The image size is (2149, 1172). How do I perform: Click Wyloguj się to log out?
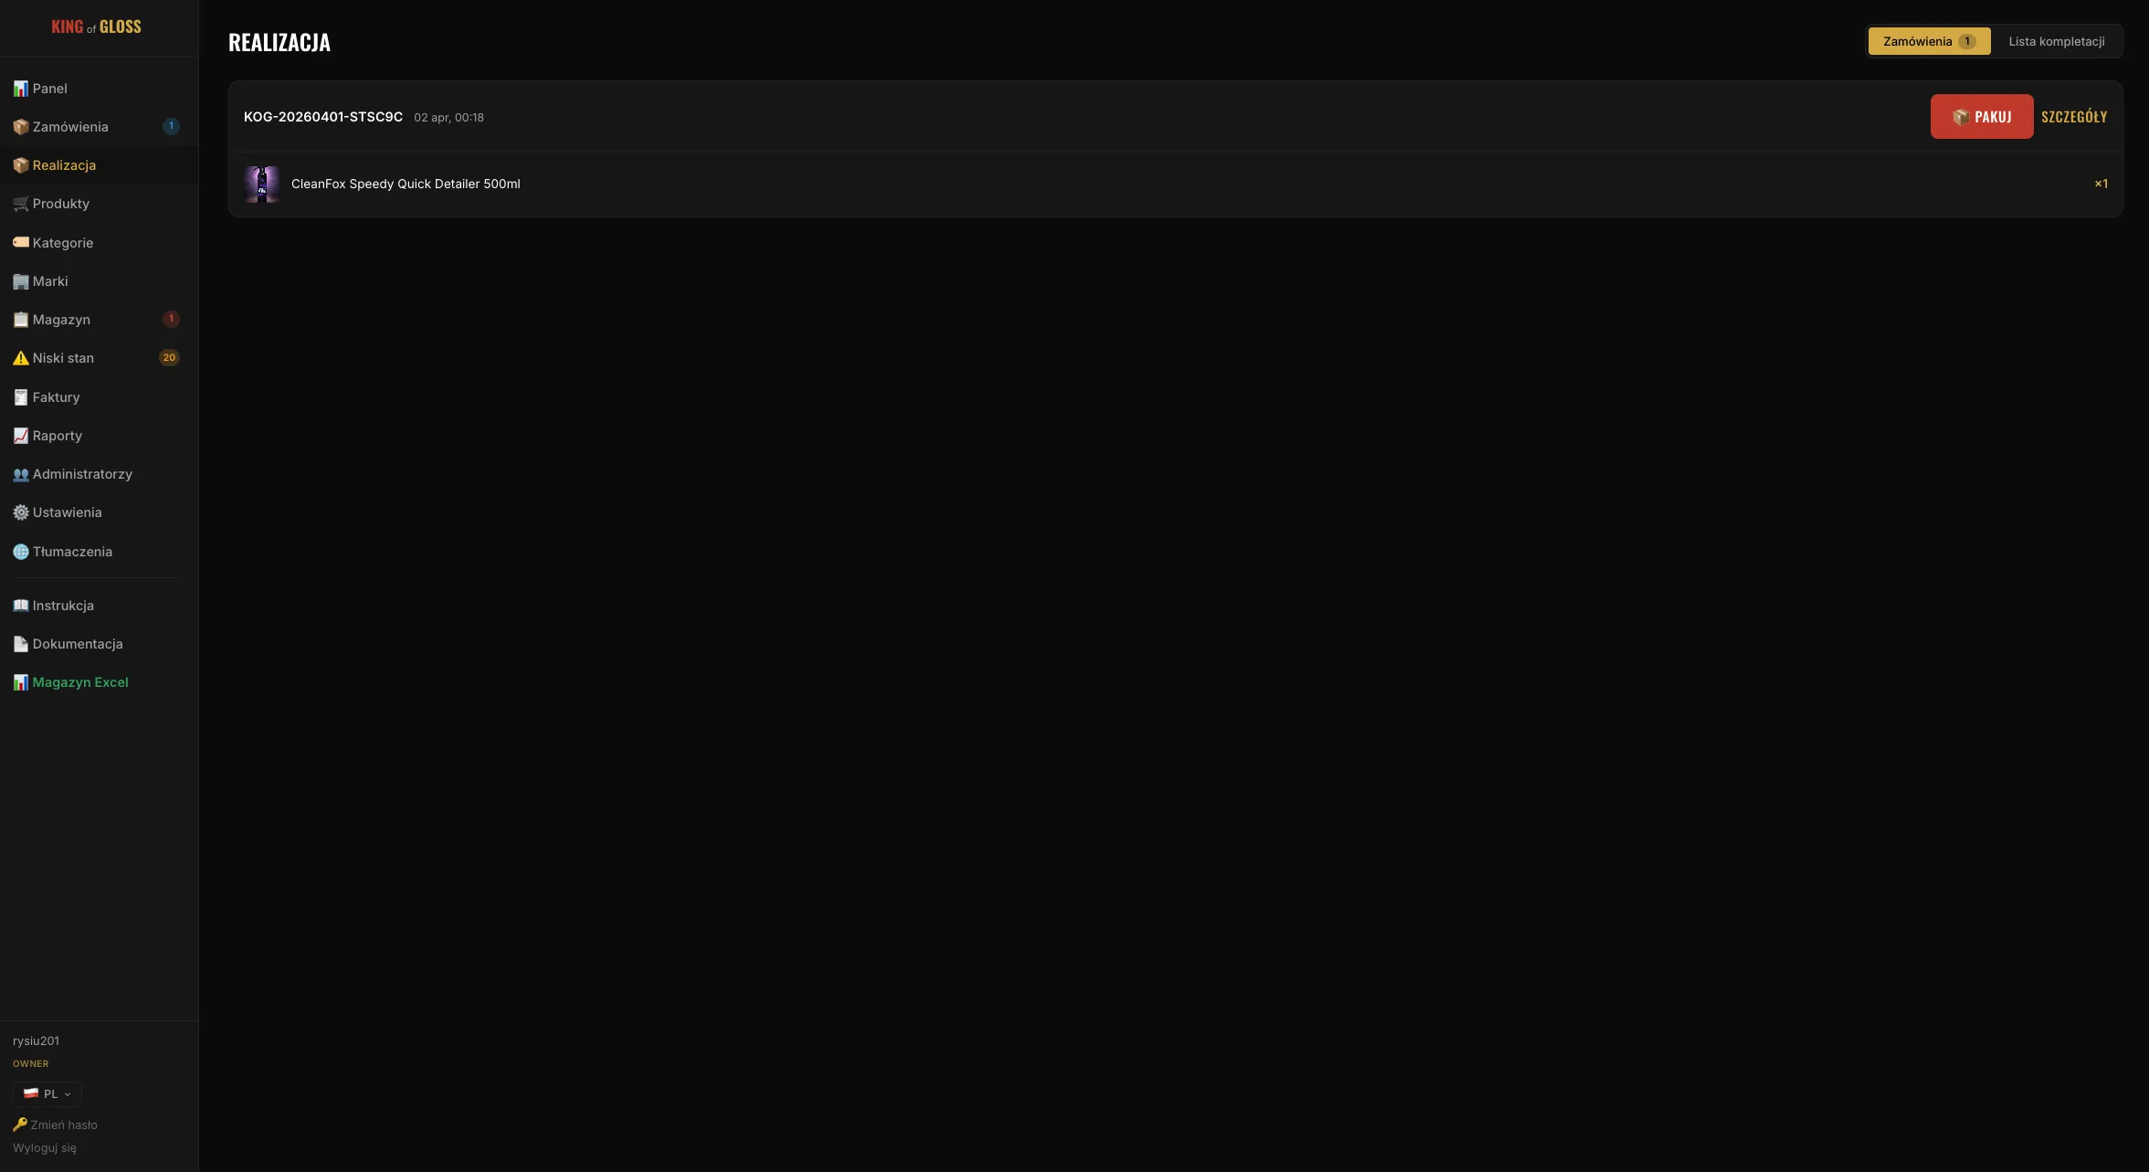(45, 1148)
